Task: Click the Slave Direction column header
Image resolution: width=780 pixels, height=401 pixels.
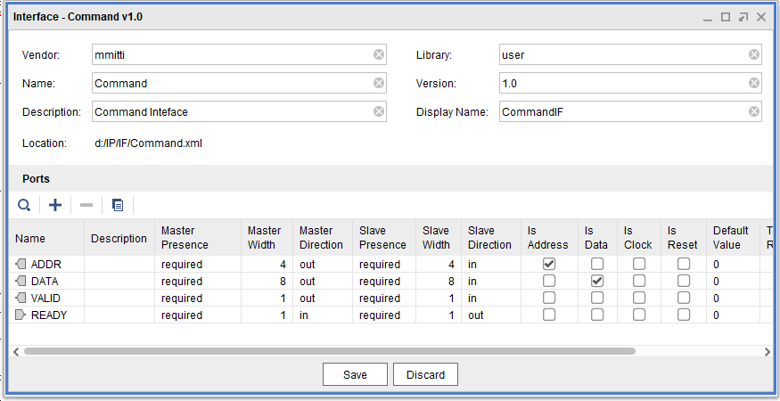Action: click(x=491, y=238)
